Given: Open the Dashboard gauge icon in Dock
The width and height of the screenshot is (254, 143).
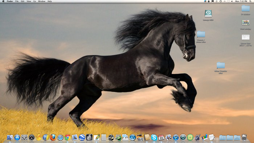Looking at the screenshot, I should (x=31, y=138).
